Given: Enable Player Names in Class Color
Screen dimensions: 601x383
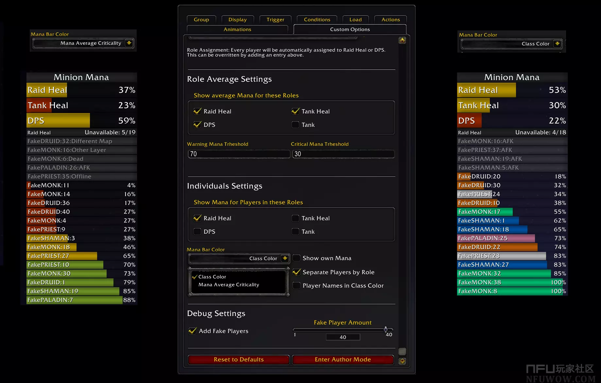Looking at the screenshot, I should tap(297, 286).
